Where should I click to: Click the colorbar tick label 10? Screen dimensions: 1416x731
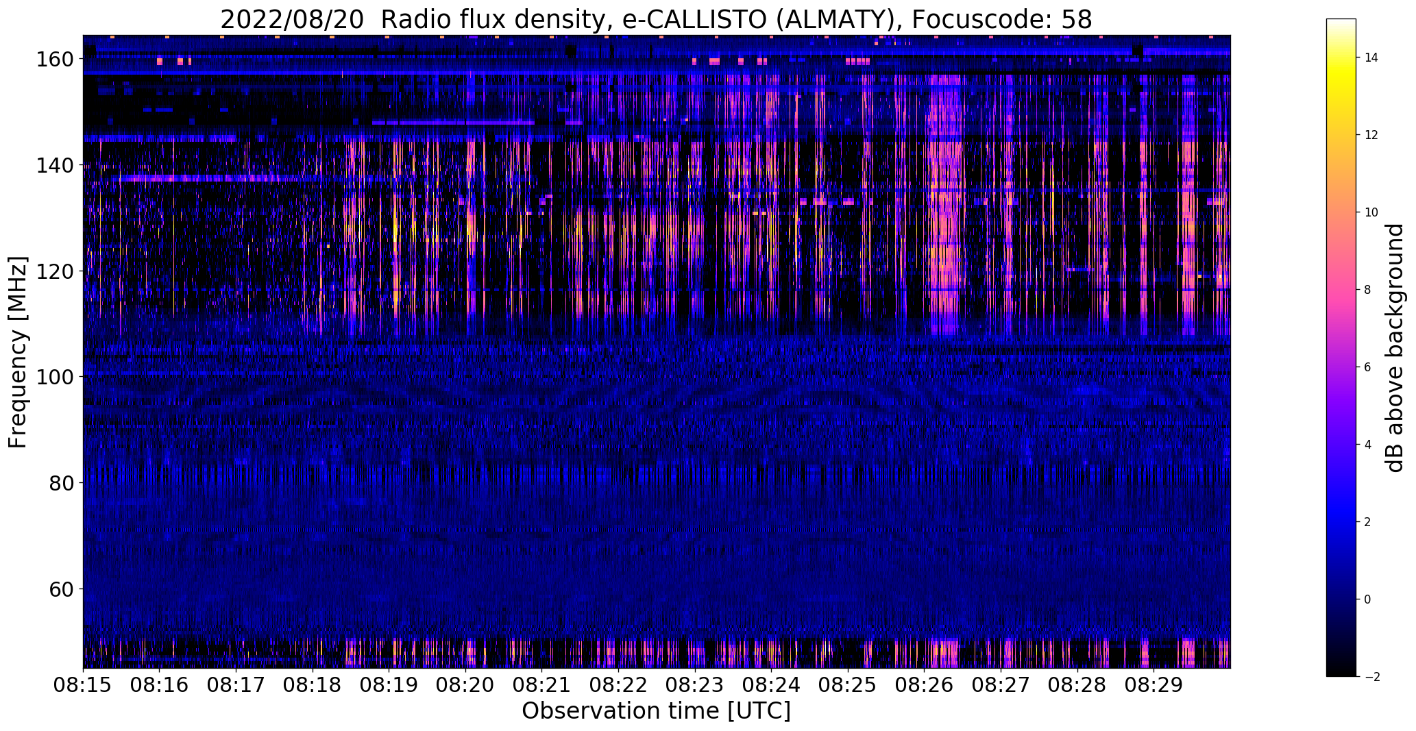pos(1371,212)
